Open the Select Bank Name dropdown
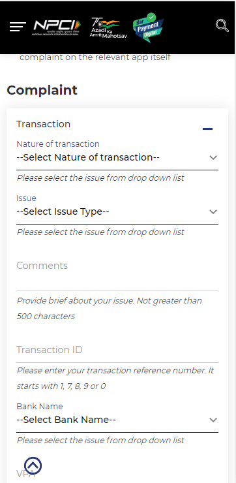236x483 pixels. click(117, 420)
